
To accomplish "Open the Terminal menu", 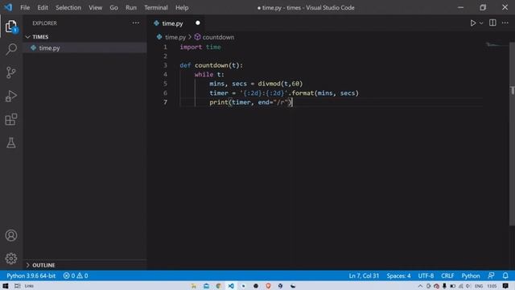I will click(156, 7).
